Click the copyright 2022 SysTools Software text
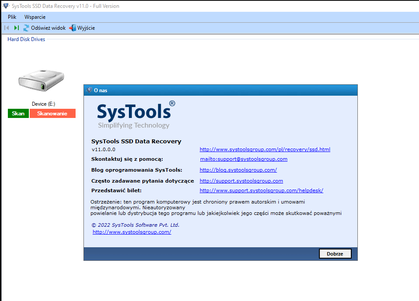The image size is (419, 301). (x=135, y=225)
